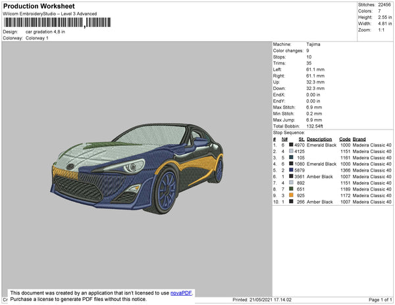Image resolution: width=395 pixels, height=305 pixels.
Task: Click the teal swatch for stop 3
Action: (292, 158)
